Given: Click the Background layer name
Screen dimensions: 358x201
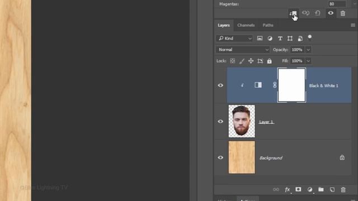Looking at the screenshot, I should (x=271, y=158).
